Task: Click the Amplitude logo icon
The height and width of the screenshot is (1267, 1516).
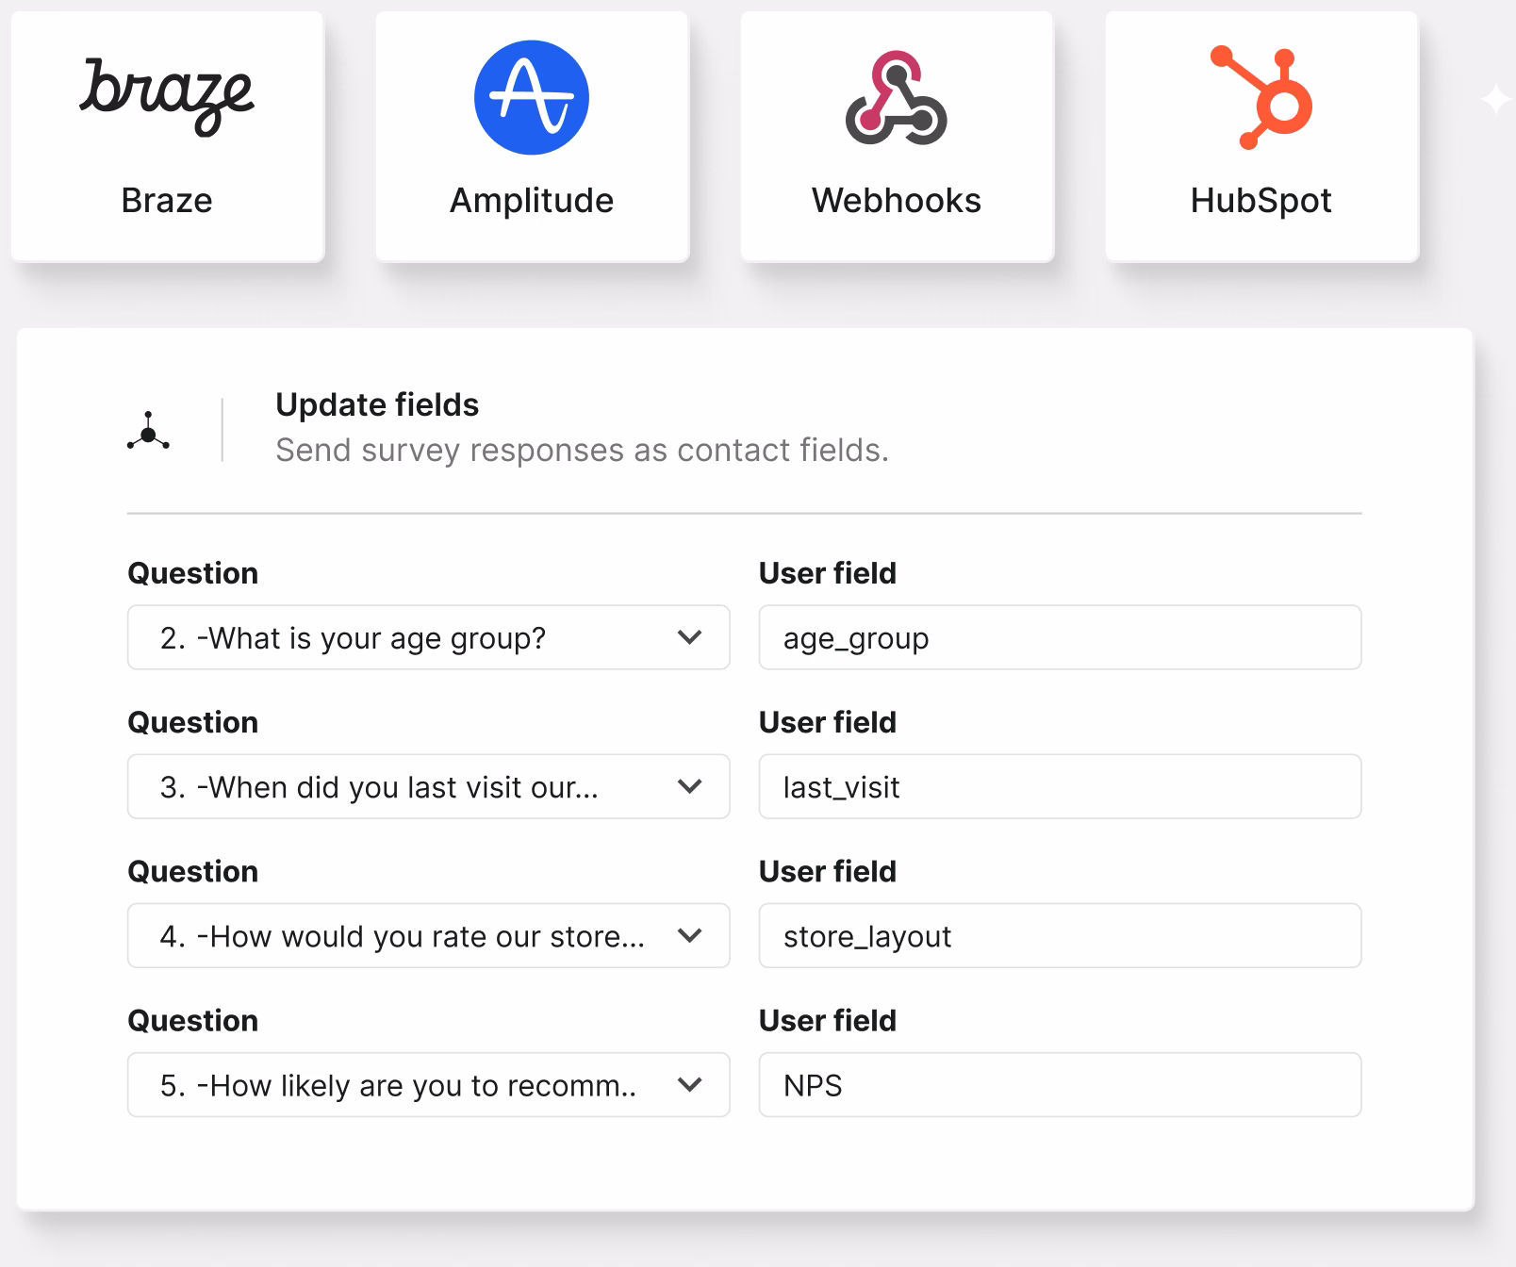Action: coord(532,97)
